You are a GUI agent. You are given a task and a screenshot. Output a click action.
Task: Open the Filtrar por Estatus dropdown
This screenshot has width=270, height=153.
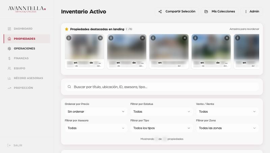click(162, 112)
